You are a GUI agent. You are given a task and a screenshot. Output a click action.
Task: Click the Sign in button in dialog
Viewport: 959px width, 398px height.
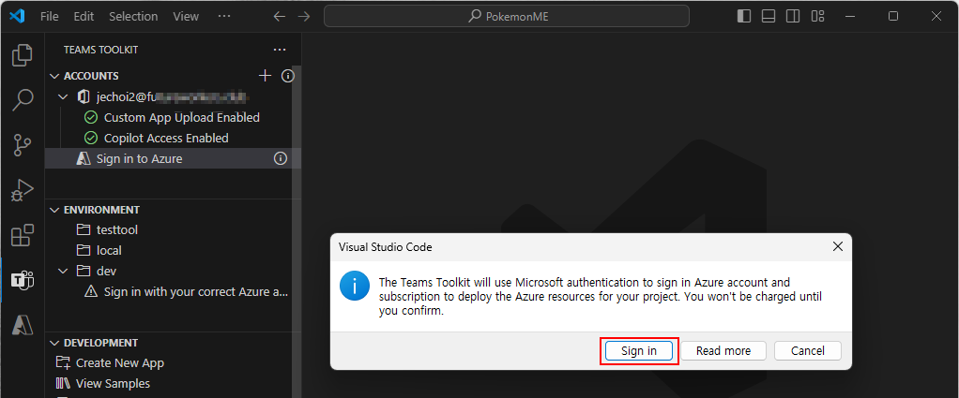click(639, 350)
